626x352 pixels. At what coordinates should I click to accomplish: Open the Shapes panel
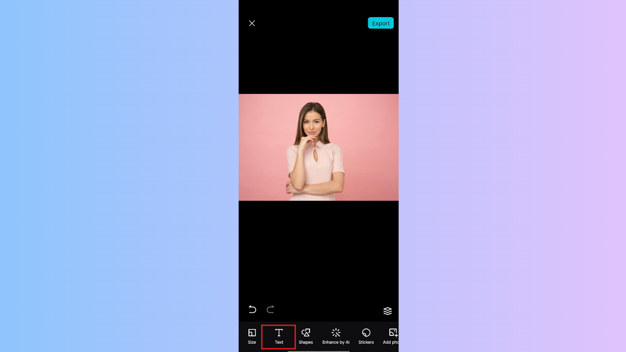(306, 336)
